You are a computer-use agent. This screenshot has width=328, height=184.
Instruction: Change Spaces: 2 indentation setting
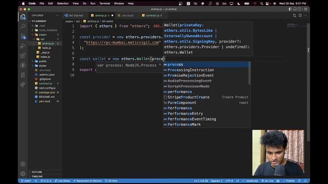click(216, 181)
